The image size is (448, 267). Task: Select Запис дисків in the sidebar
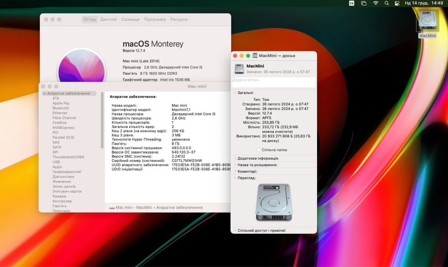pos(64,186)
